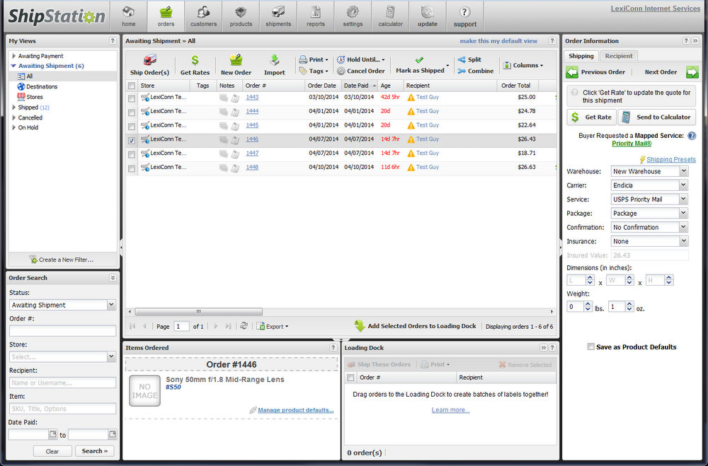The width and height of the screenshot is (708, 466).
Task: Open the Confirmation dropdown
Action: coord(684,227)
